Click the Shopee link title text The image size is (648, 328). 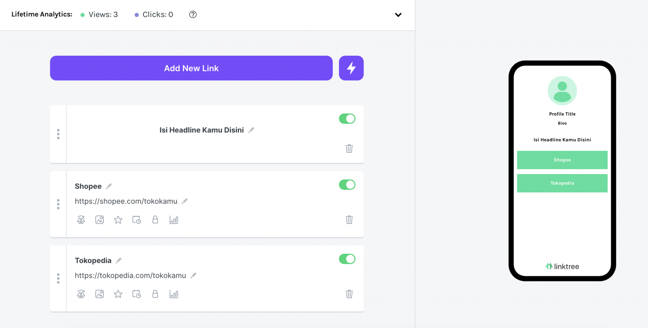coord(88,186)
